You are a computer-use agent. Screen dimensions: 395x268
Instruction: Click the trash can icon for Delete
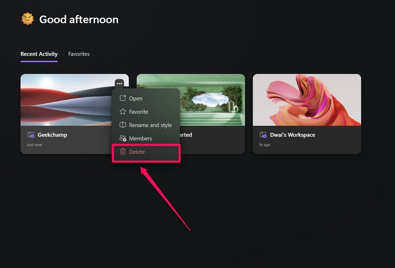click(x=123, y=152)
